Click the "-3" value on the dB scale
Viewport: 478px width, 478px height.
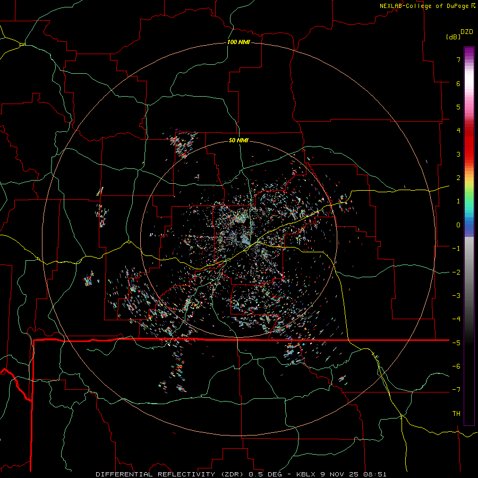456,296
